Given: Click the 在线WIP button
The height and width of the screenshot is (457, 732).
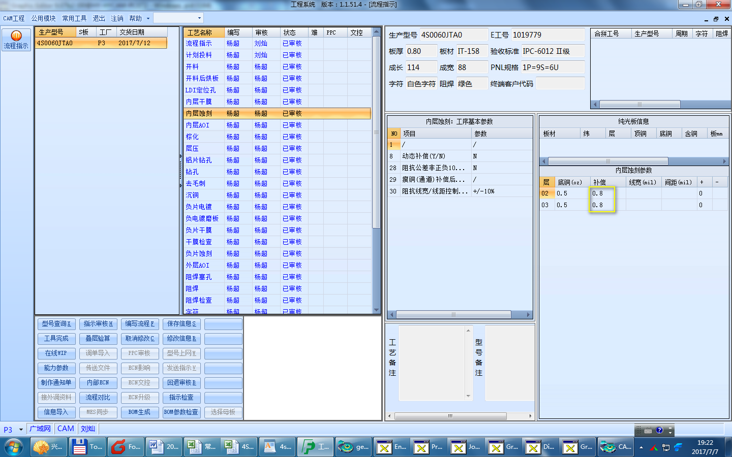Looking at the screenshot, I should point(56,353).
